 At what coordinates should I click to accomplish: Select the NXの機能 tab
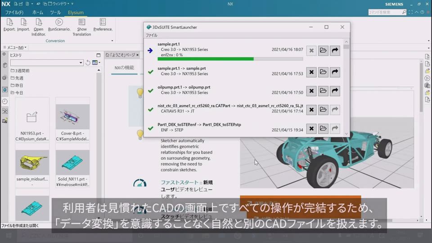124,67
